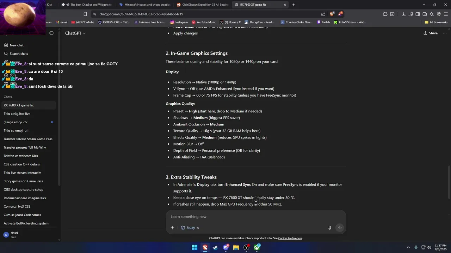
Task: Switch to ClairObscur Expedition 33 tab
Action: 203,5
